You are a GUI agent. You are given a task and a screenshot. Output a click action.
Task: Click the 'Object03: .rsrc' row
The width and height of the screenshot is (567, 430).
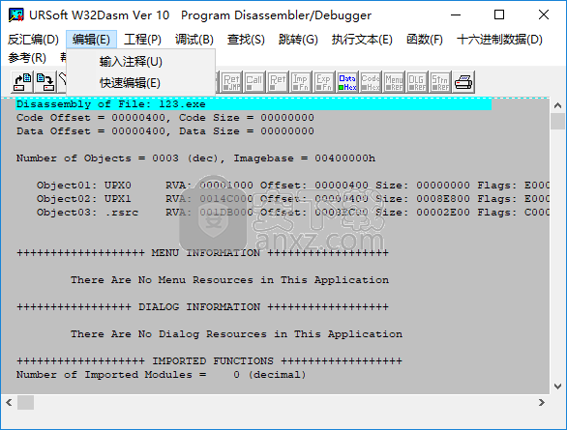click(x=293, y=213)
